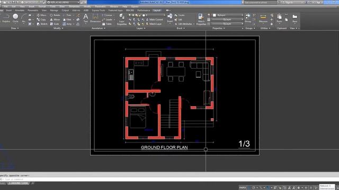Select the Linear dimension tool
The height and width of the screenshot is (190, 339).
click(x=107, y=15)
